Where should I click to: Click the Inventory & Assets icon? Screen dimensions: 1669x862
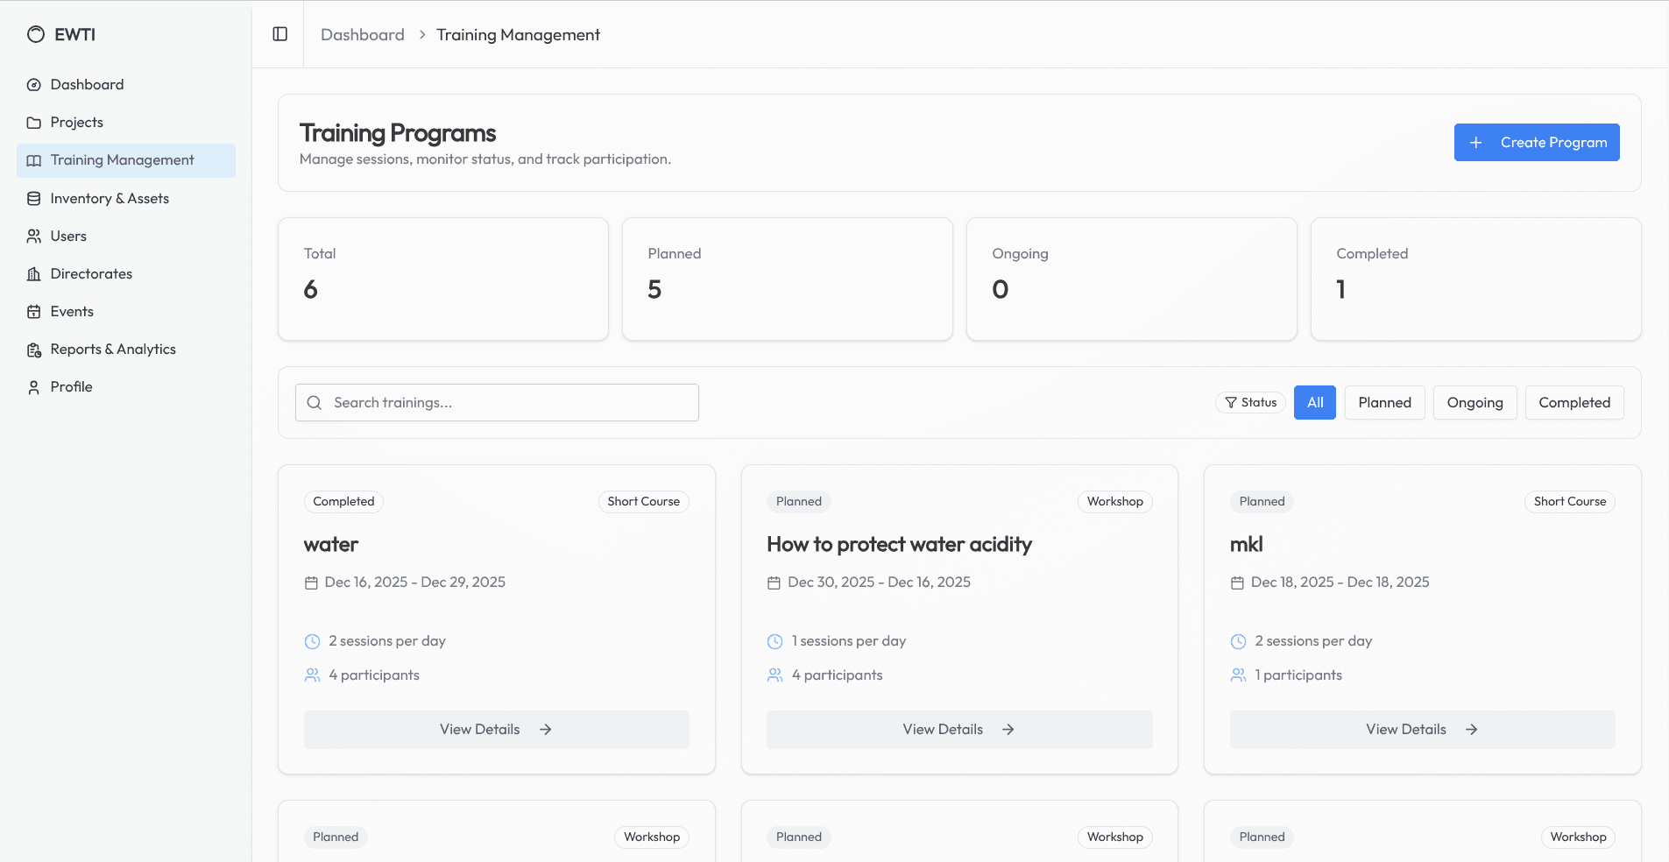(33, 198)
